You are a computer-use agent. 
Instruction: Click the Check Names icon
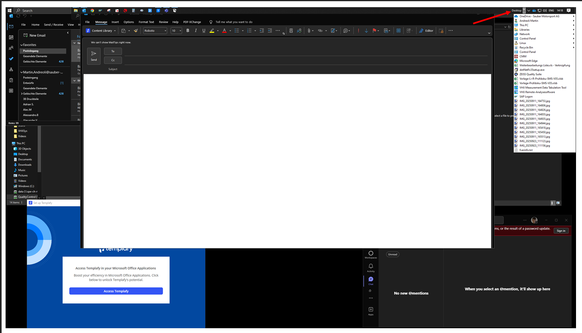point(299,31)
